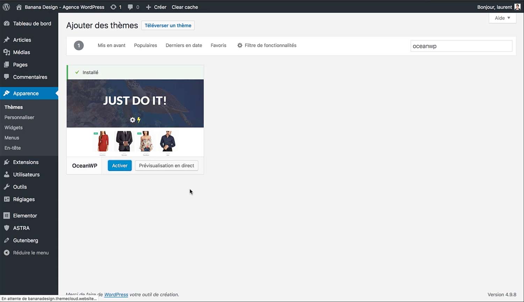Viewport: 524px width, 302px height.
Task: Click the Tableau de bord gauge icon
Action: [7, 23]
